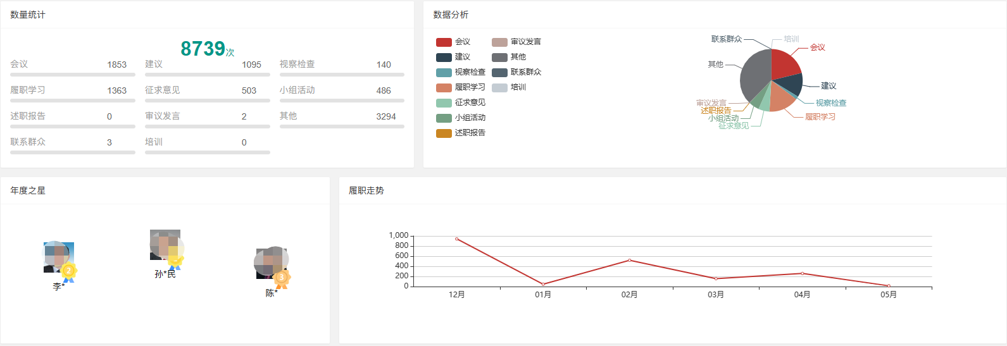Click the 述职报告 label beside the pie chart

[716, 111]
